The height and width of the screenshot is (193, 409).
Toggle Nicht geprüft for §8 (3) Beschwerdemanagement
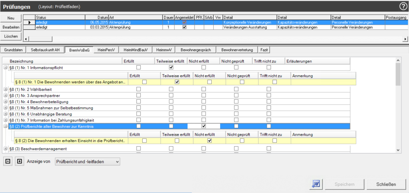[x=236, y=149]
